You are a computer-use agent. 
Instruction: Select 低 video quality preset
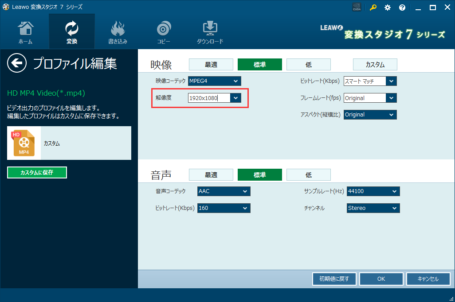308,65
